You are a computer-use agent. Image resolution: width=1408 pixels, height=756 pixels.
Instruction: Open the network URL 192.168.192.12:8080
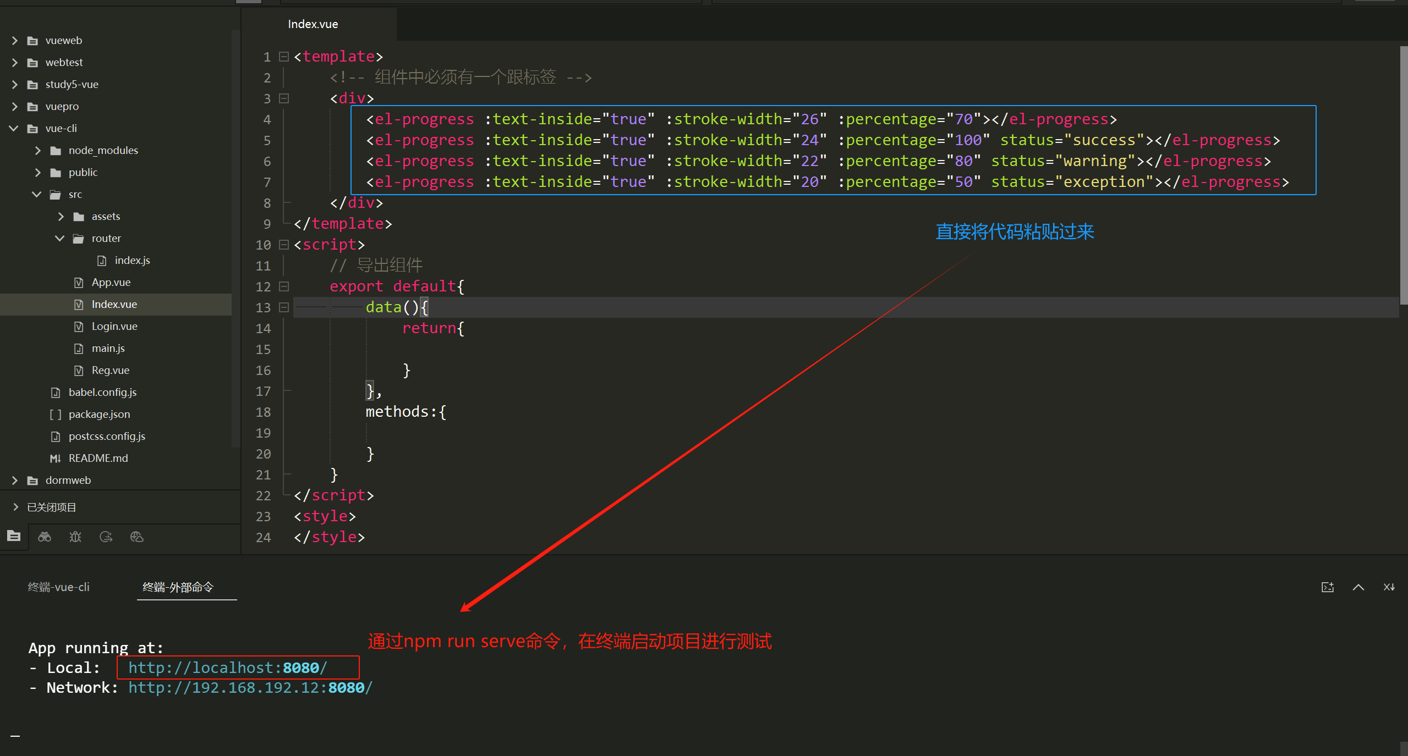(250, 687)
